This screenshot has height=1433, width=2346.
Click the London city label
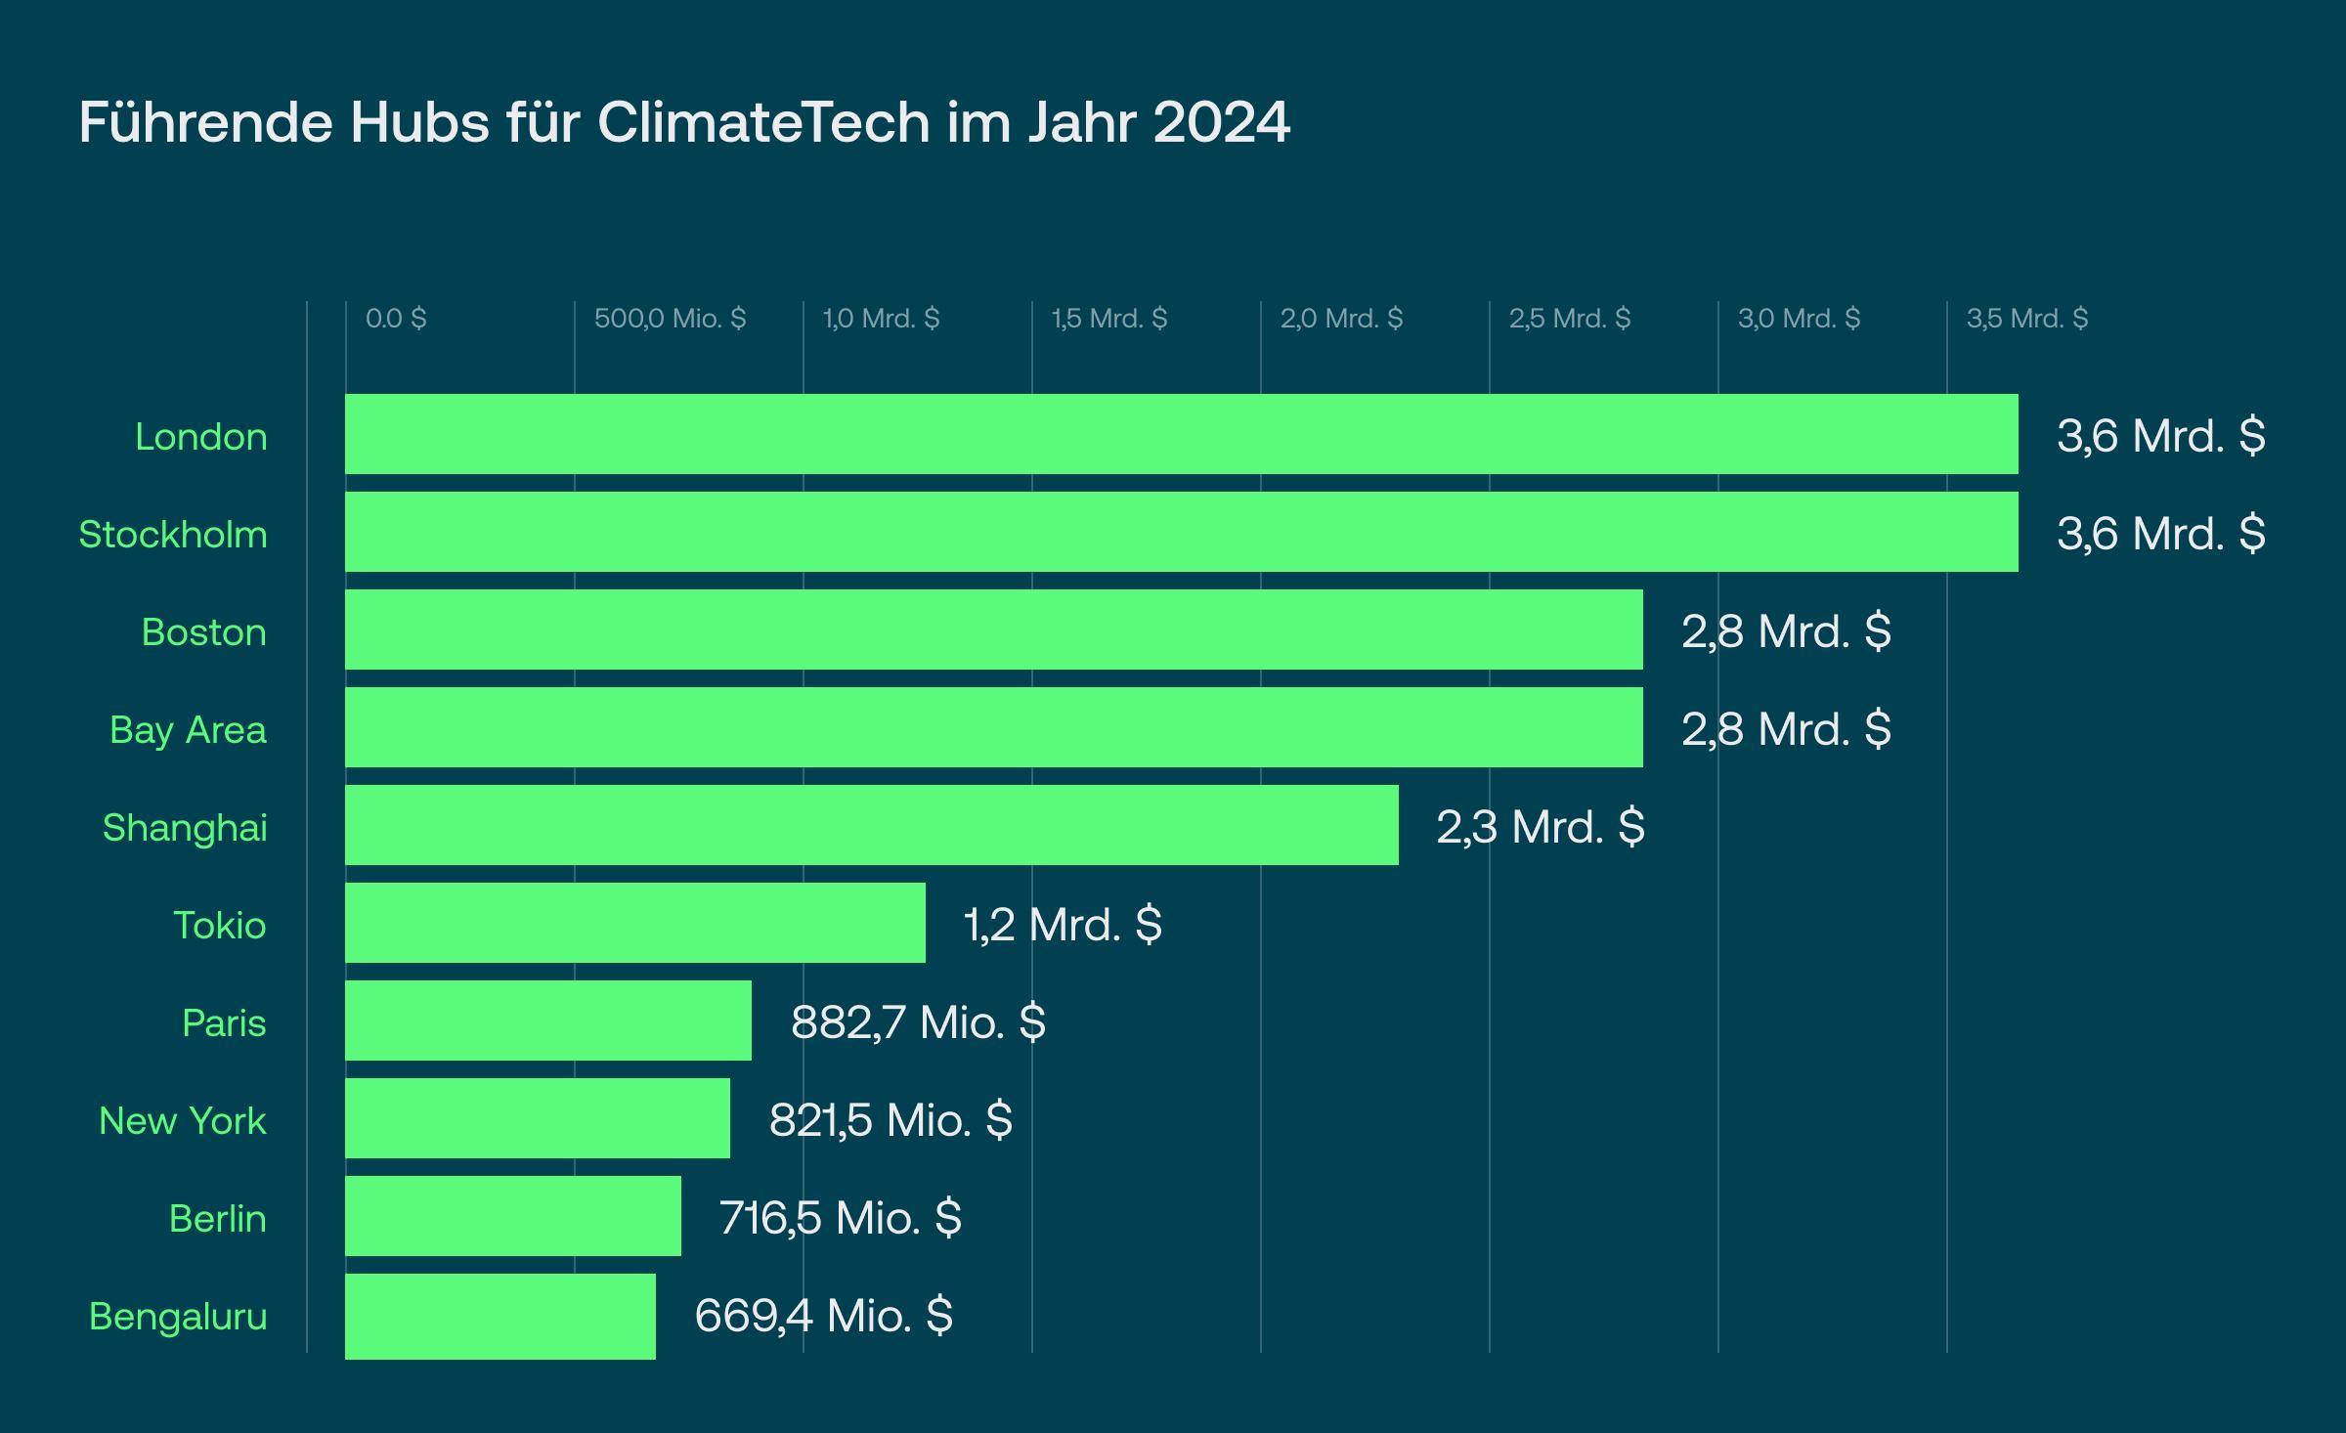pos(200,437)
